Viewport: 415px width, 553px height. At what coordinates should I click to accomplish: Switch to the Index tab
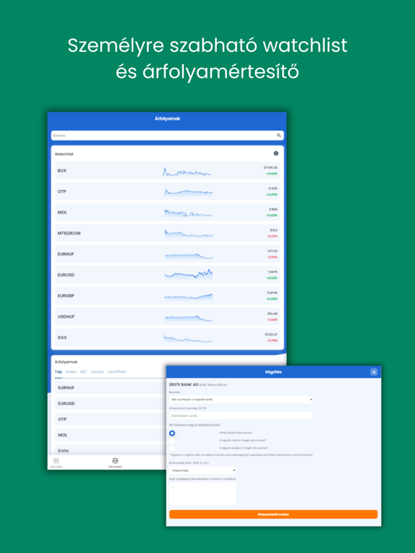71,372
